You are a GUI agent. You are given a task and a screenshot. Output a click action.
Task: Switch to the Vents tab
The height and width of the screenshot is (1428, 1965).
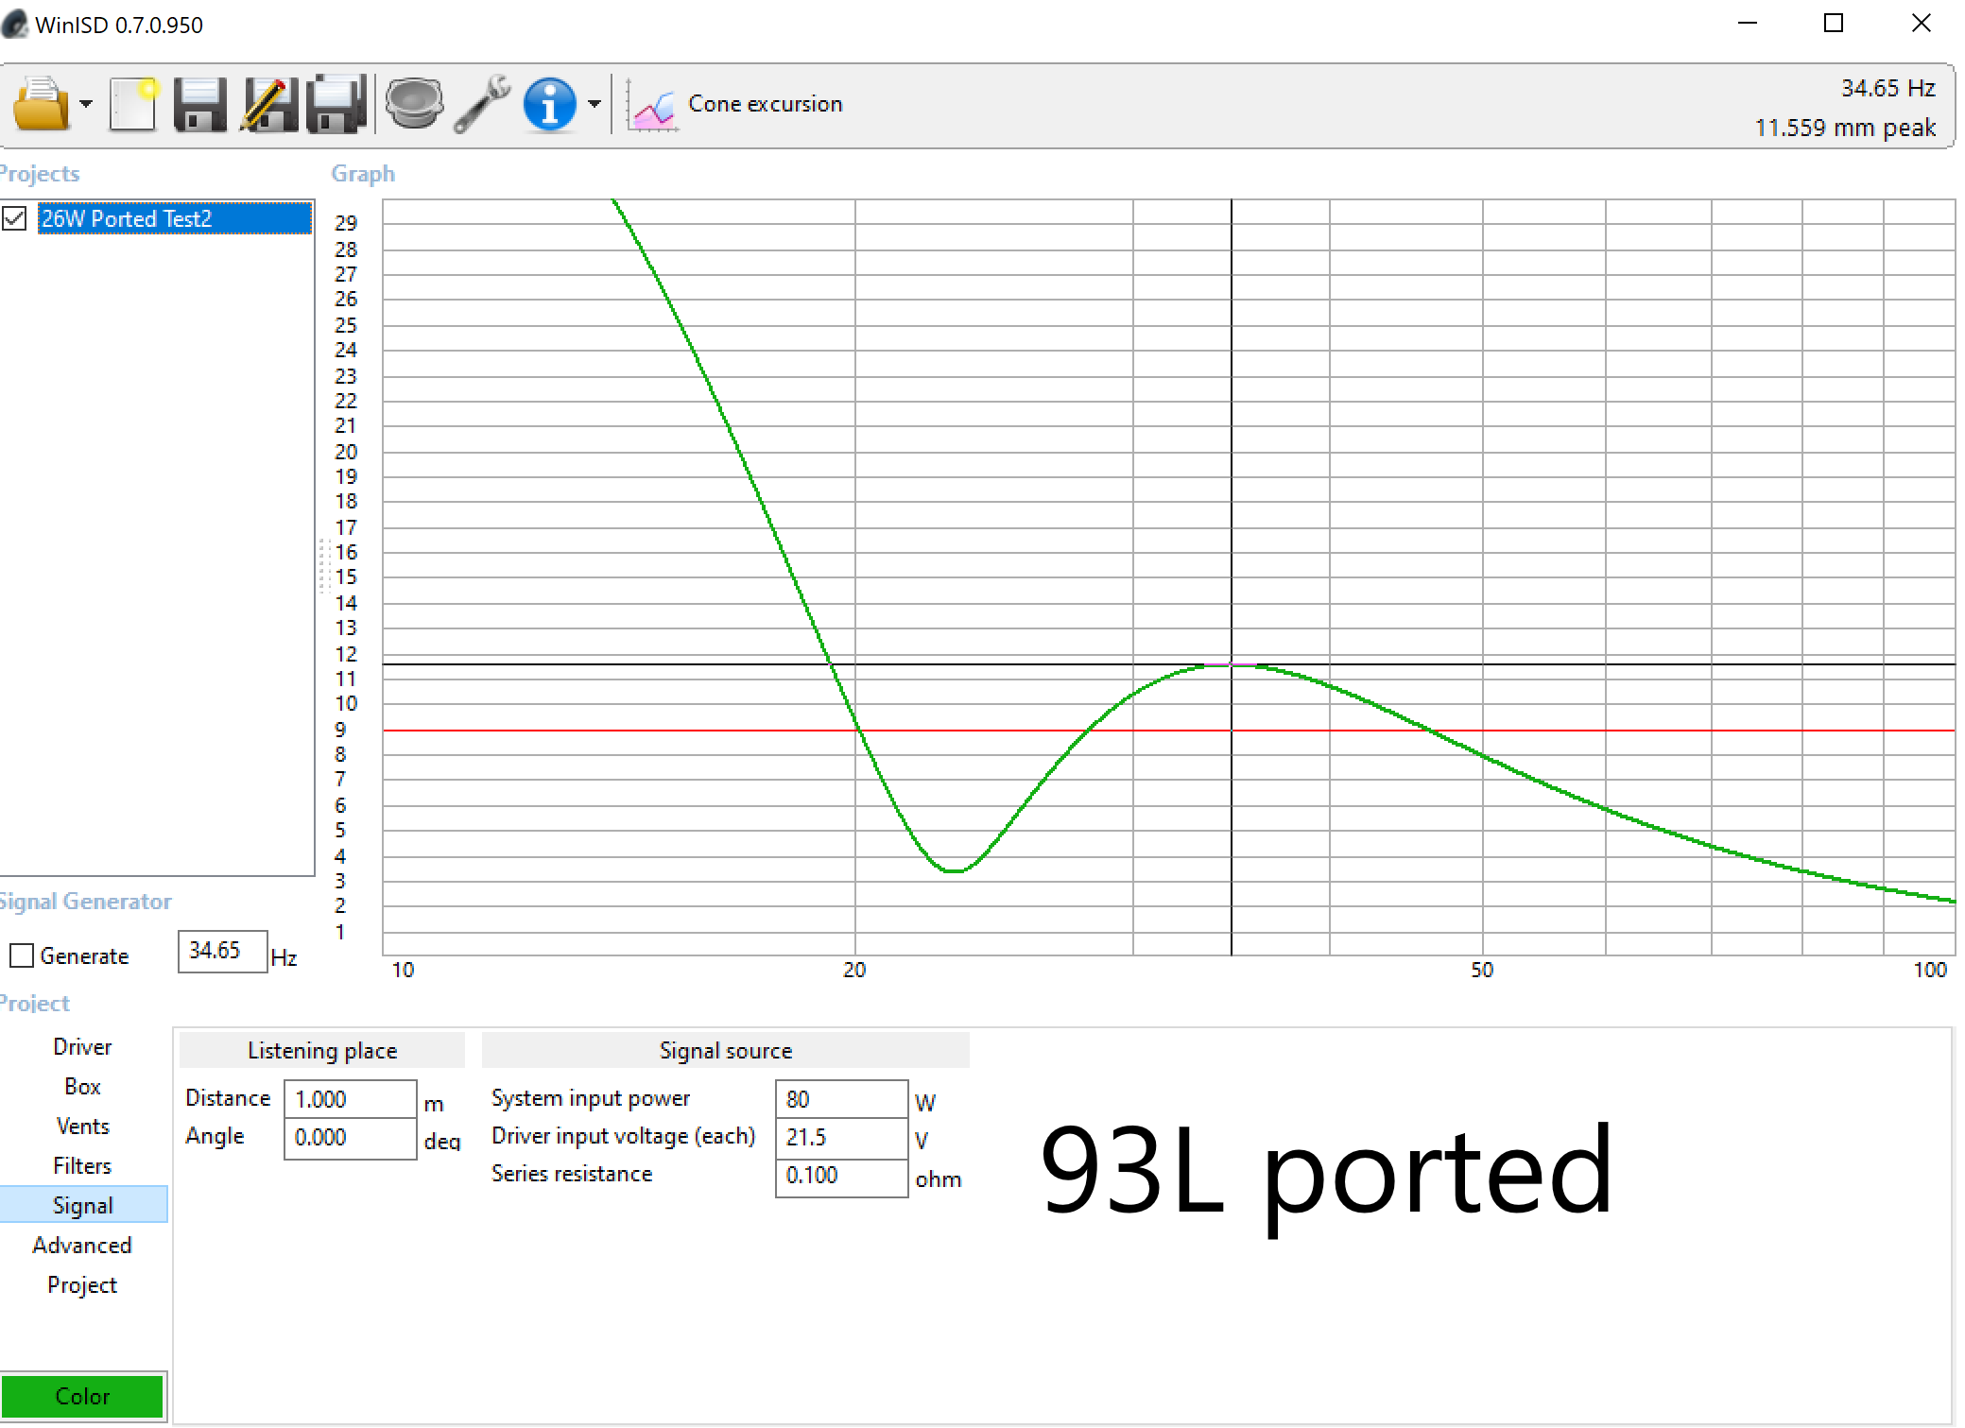pyautogui.click(x=82, y=1127)
